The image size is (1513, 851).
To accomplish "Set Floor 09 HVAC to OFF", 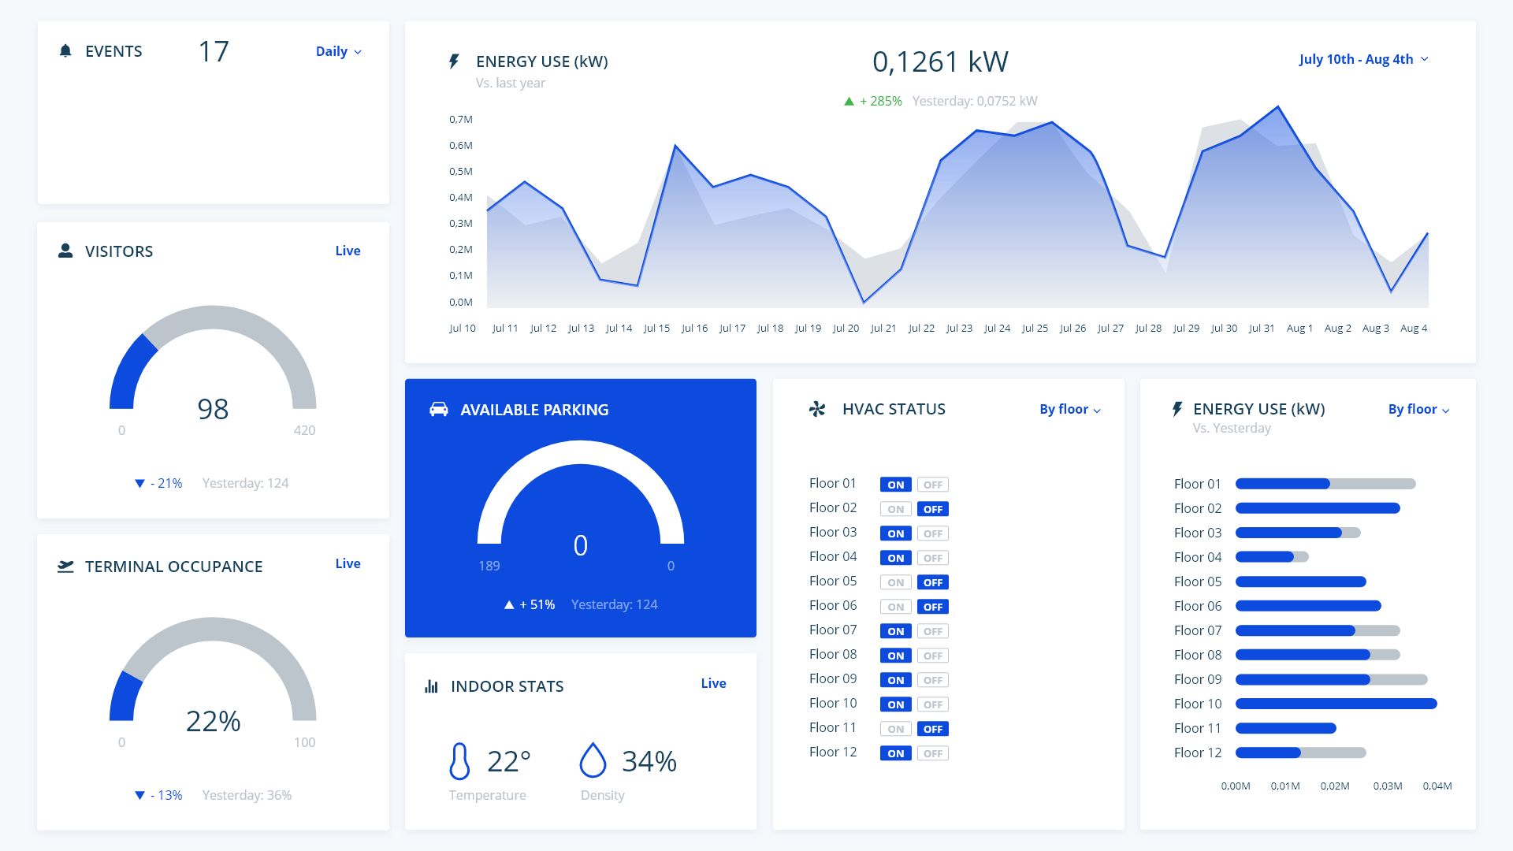I will [933, 680].
